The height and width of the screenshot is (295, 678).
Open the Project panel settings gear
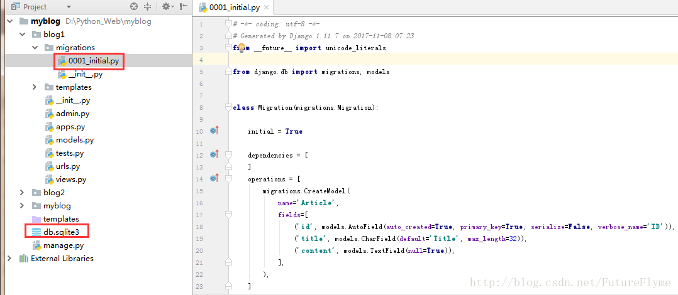167,6
